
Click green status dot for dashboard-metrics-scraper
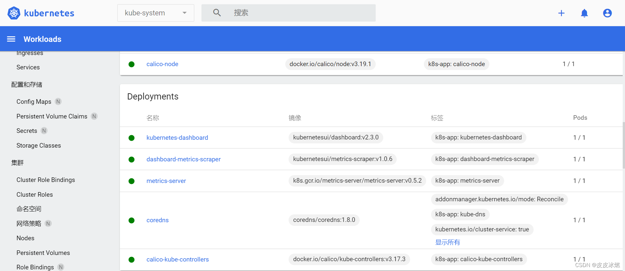(x=132, y=159)
